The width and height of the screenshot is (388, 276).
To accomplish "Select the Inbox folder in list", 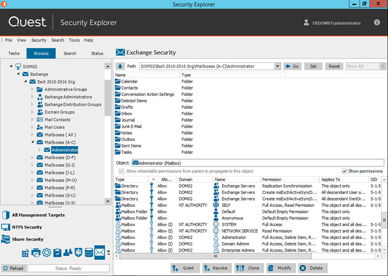I will 127,114.
